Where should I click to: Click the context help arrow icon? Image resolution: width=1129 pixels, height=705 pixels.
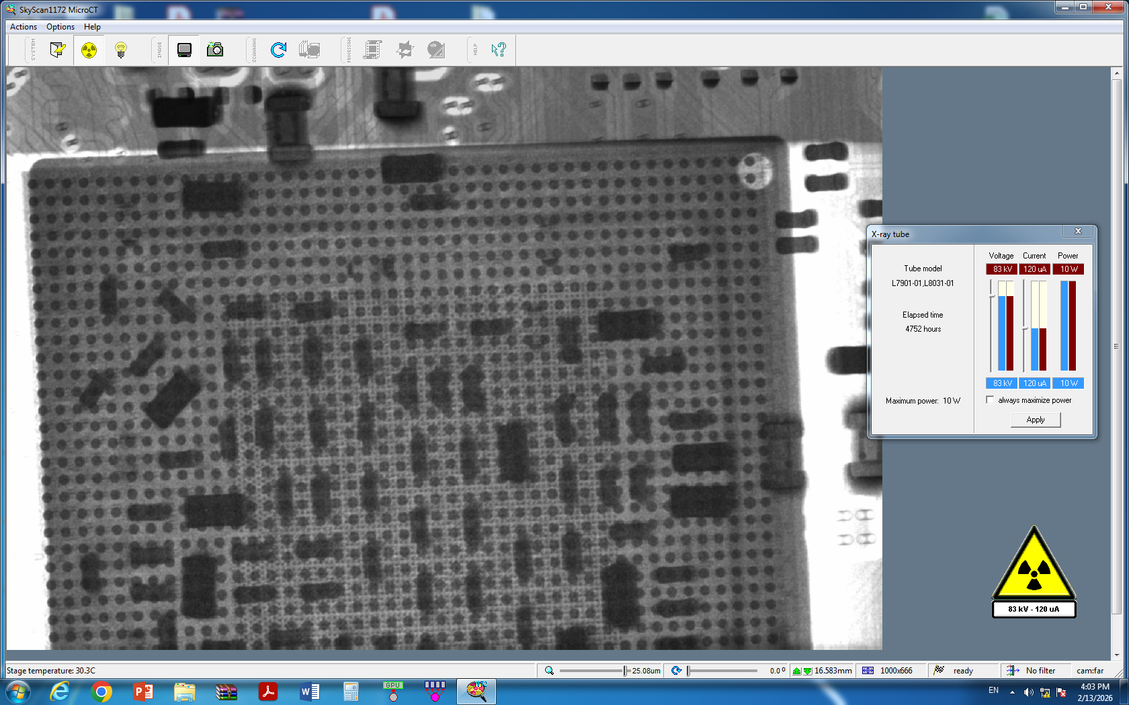point(498,50)
